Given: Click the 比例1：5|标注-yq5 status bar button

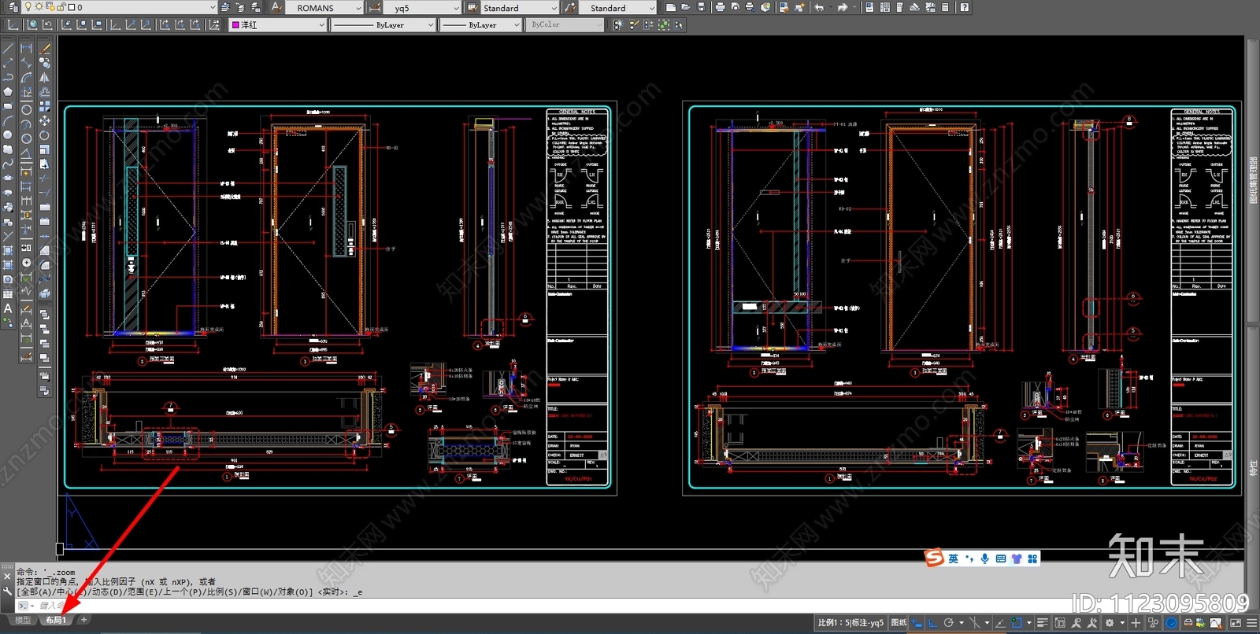Looking at the screenshot, I should tap(850, 623).
